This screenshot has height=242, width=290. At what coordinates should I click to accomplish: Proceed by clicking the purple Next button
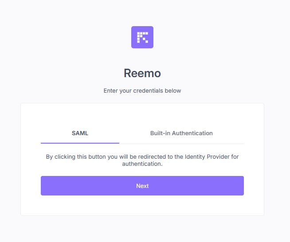(x=142, y=186)
